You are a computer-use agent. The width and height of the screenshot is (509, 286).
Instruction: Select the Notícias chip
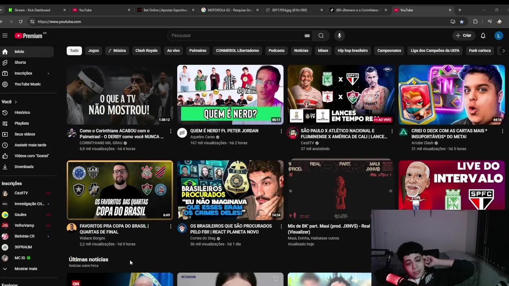click(301, 50)
